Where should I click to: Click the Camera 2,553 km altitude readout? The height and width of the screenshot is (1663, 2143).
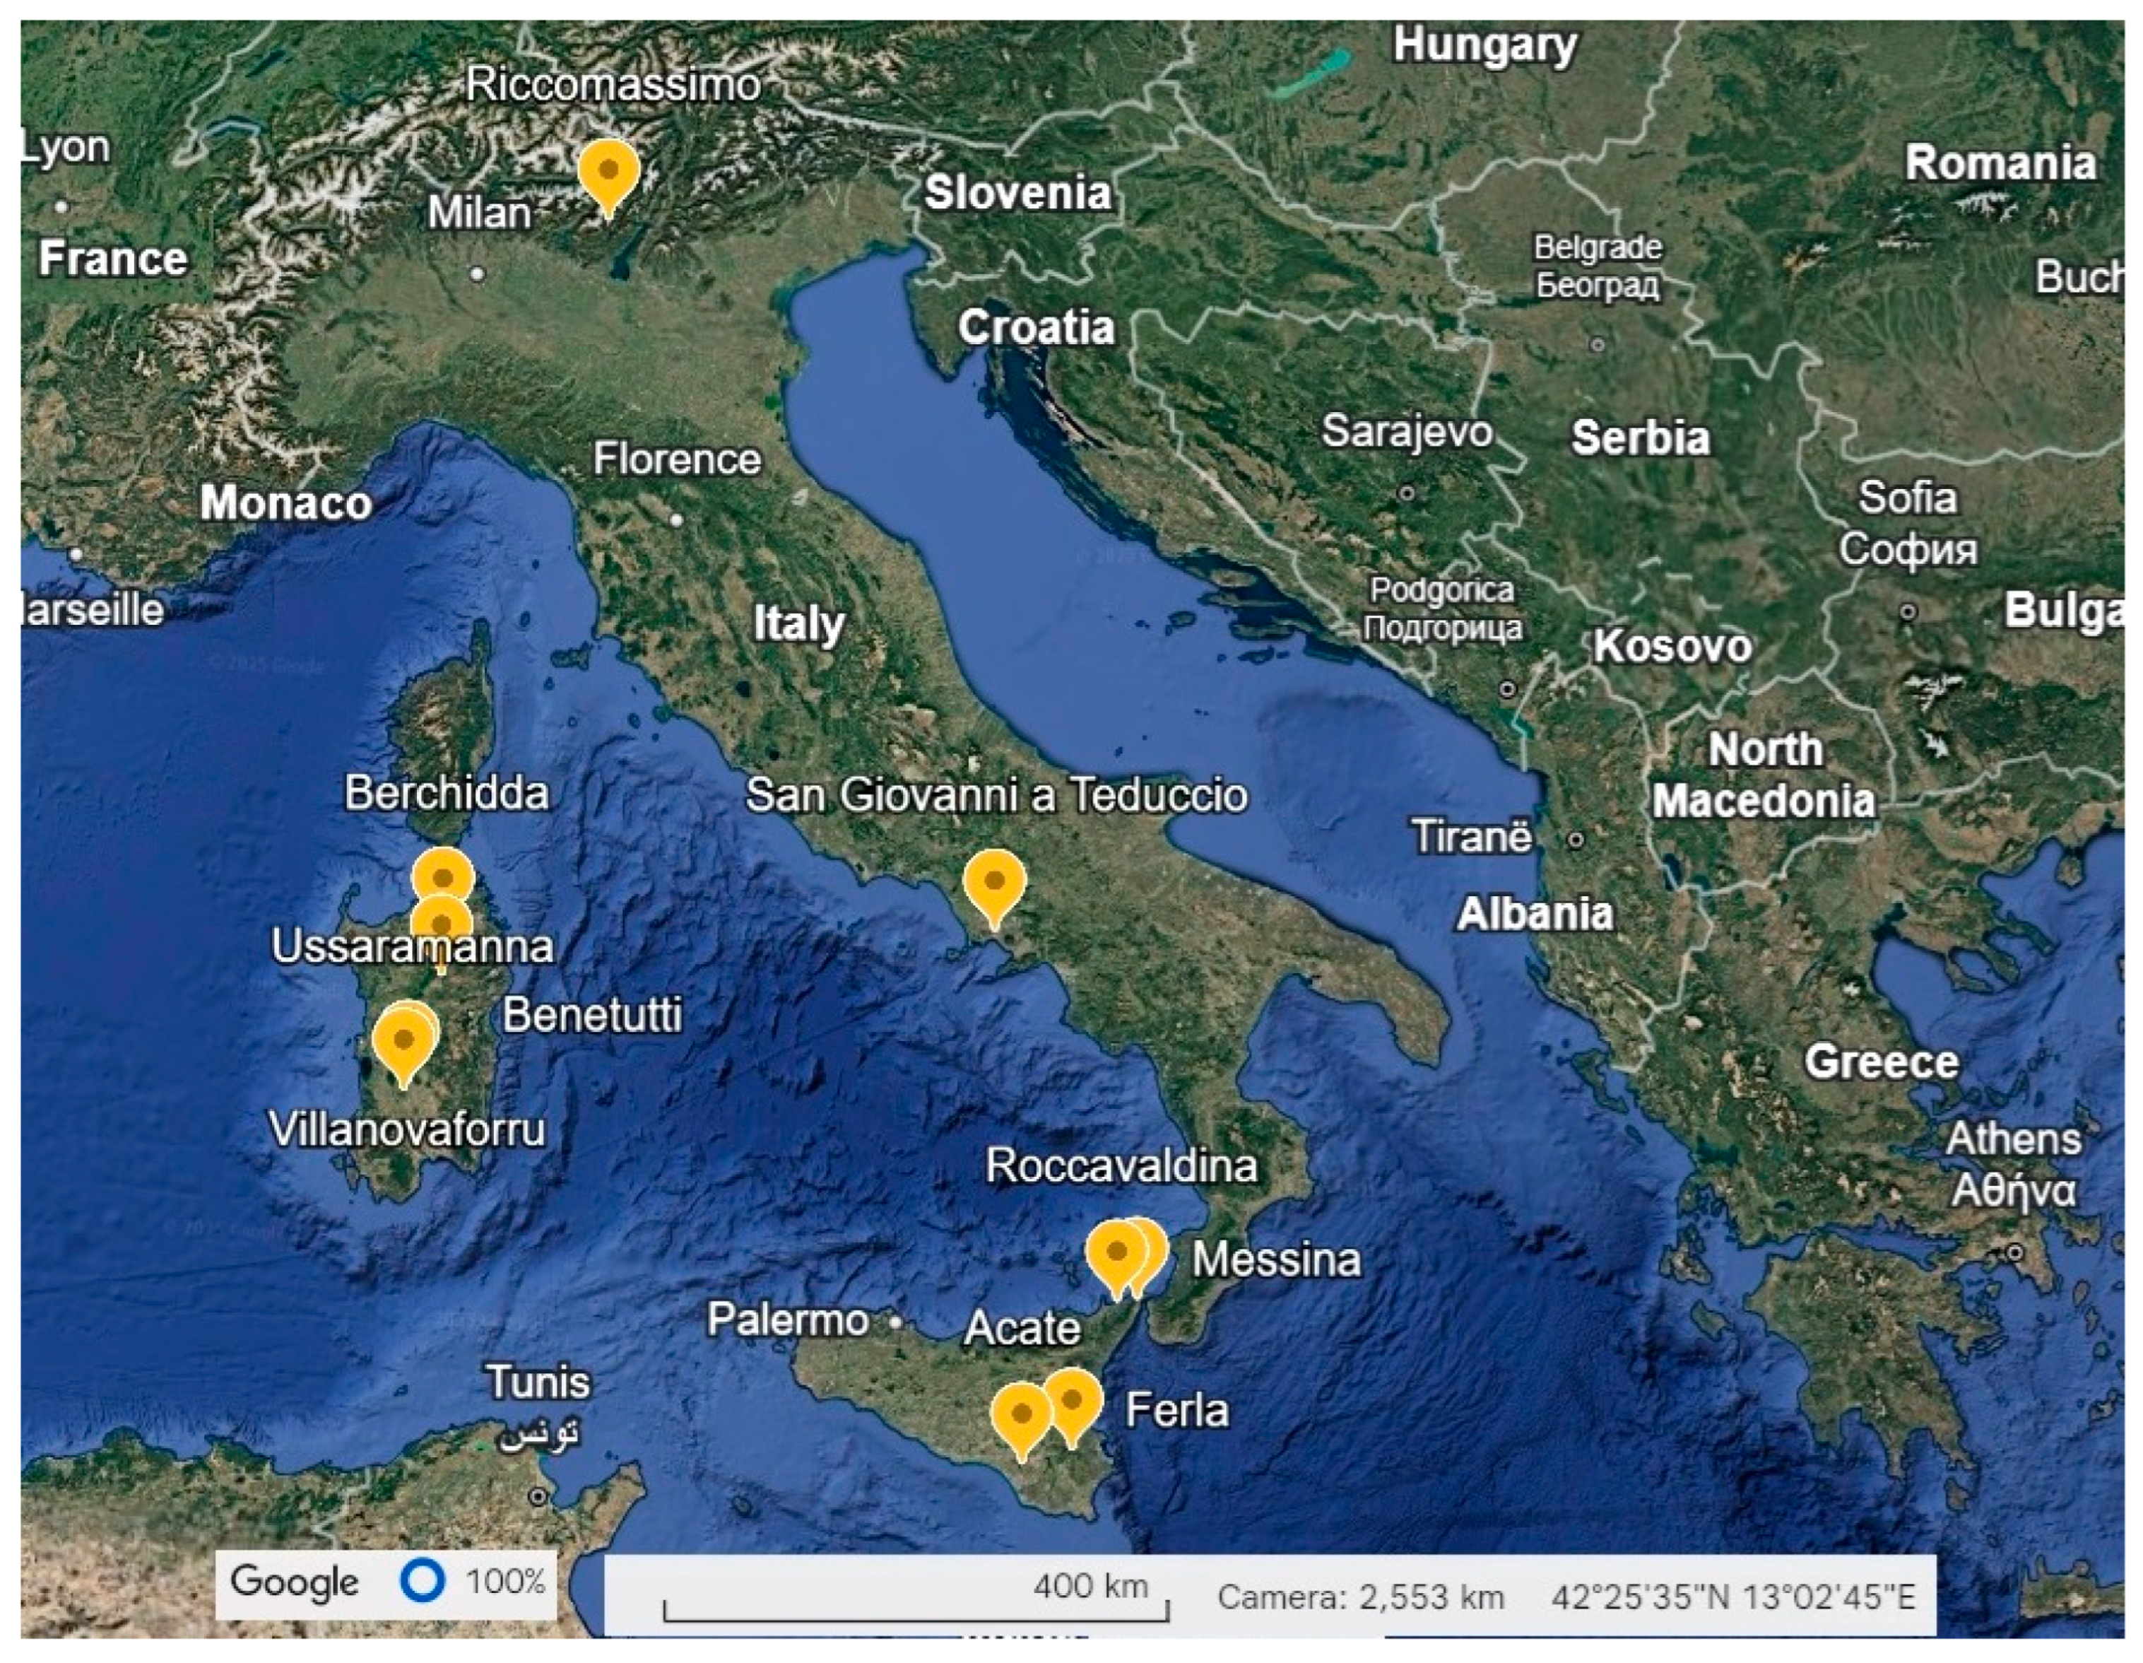[x=1360, y=1597]
